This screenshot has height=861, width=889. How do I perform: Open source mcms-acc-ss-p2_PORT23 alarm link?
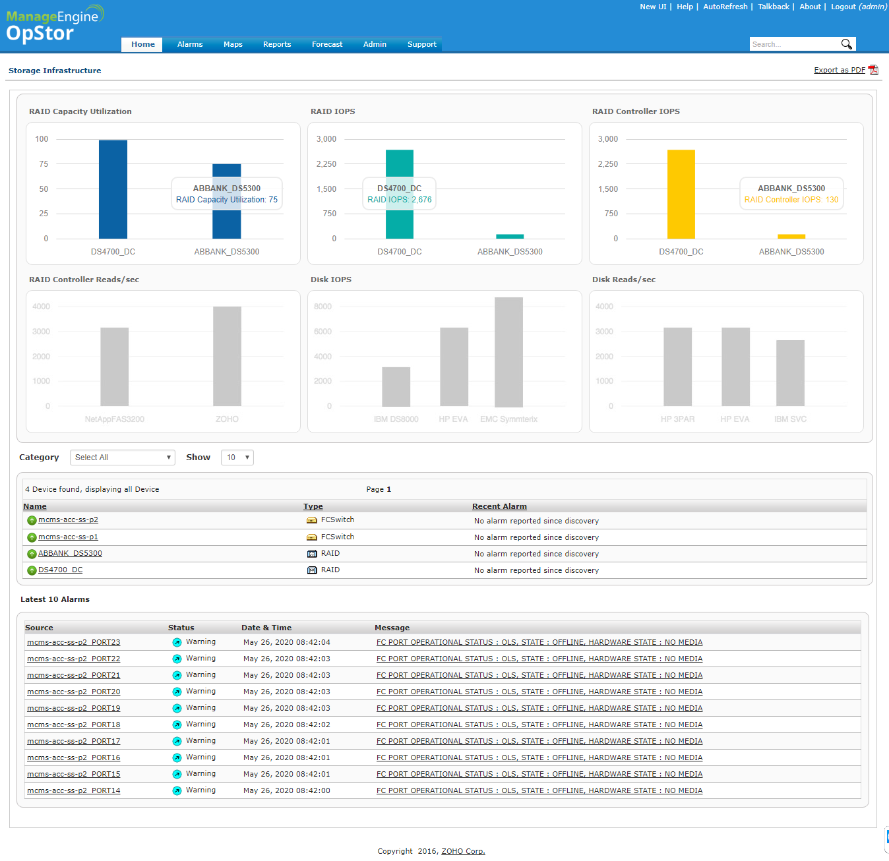(x=74, y=642)
